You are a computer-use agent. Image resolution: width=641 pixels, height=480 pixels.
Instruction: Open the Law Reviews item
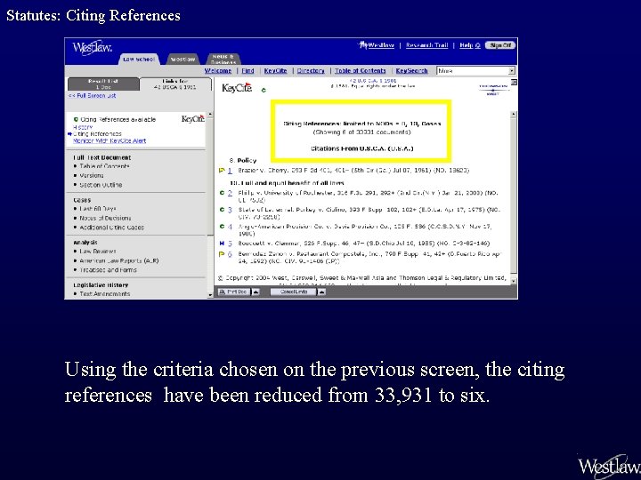pos(98,251)
